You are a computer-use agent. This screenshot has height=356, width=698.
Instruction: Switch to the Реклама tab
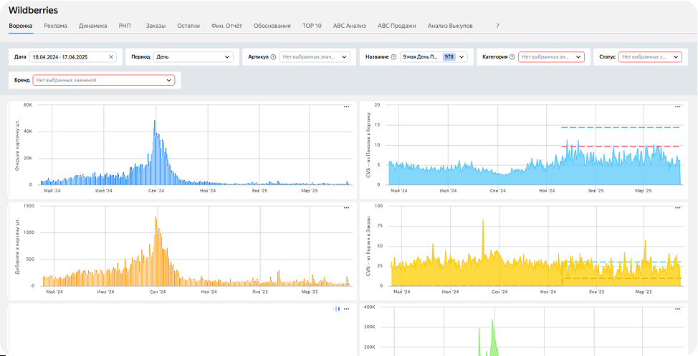[56, 26]
